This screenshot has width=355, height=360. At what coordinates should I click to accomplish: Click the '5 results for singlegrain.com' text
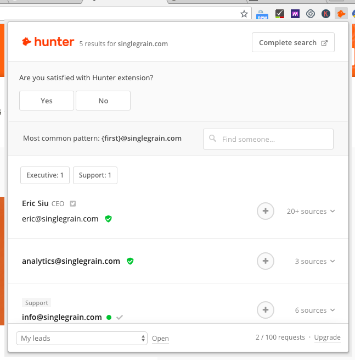(123, 43)
